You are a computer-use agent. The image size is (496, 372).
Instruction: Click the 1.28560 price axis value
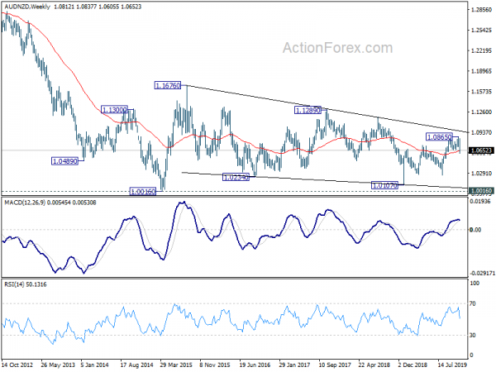pyautogui.click(x=481, y=10)
